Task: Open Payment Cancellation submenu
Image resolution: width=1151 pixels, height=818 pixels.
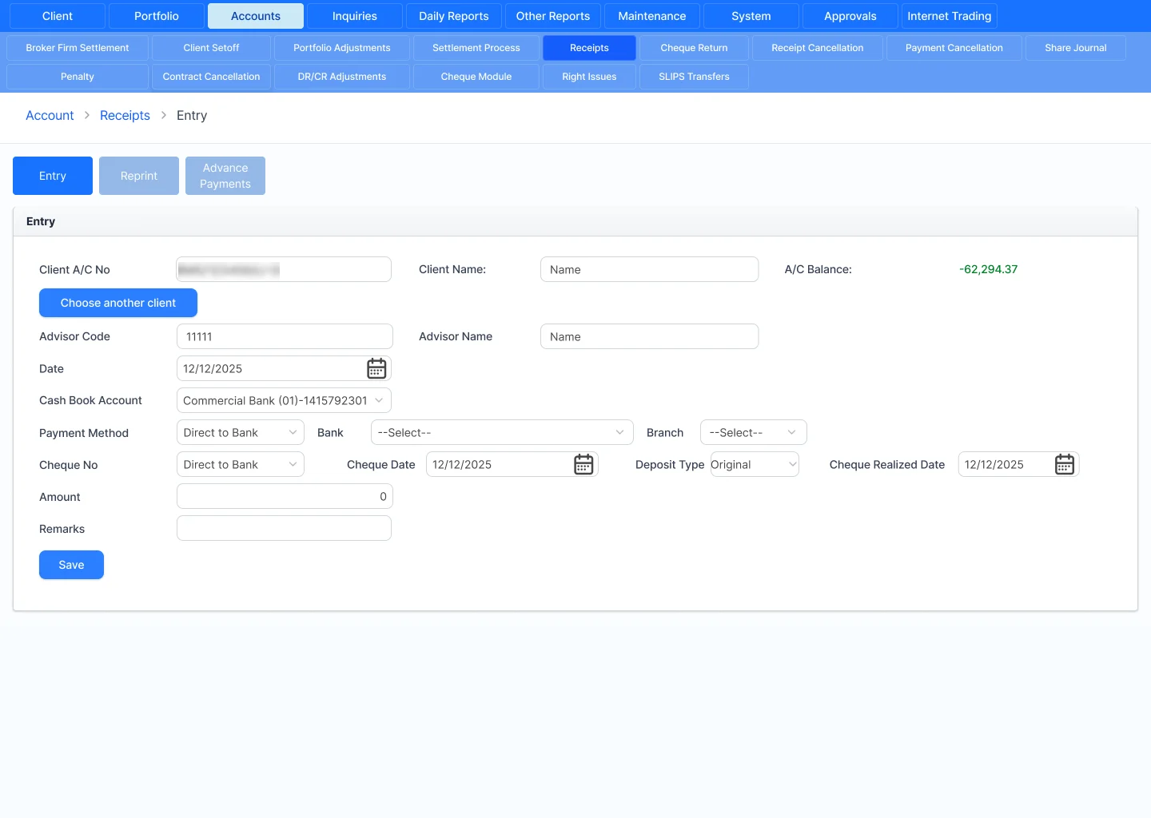Action: tap(954, 48)
